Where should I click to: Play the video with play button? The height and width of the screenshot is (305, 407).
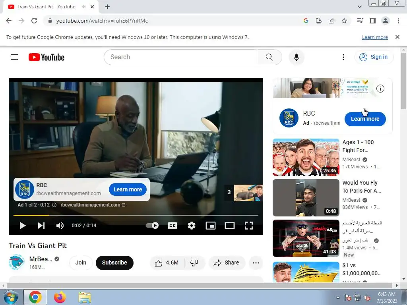[x=23, y=226]
